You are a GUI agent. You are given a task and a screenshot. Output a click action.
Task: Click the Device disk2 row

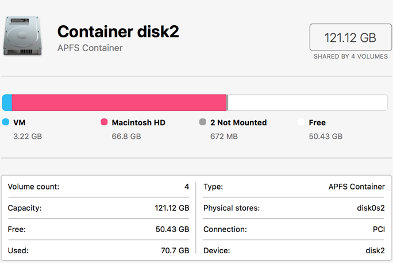click(294, 250)
